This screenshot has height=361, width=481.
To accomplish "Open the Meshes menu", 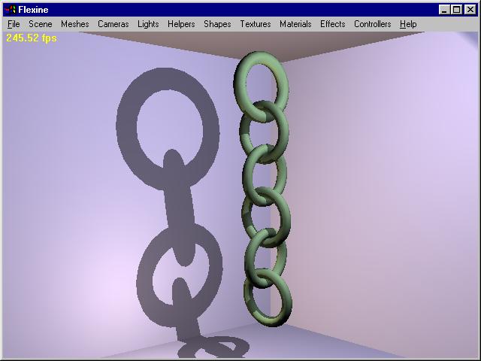I will pyautogui.click(x=75, y=24).
